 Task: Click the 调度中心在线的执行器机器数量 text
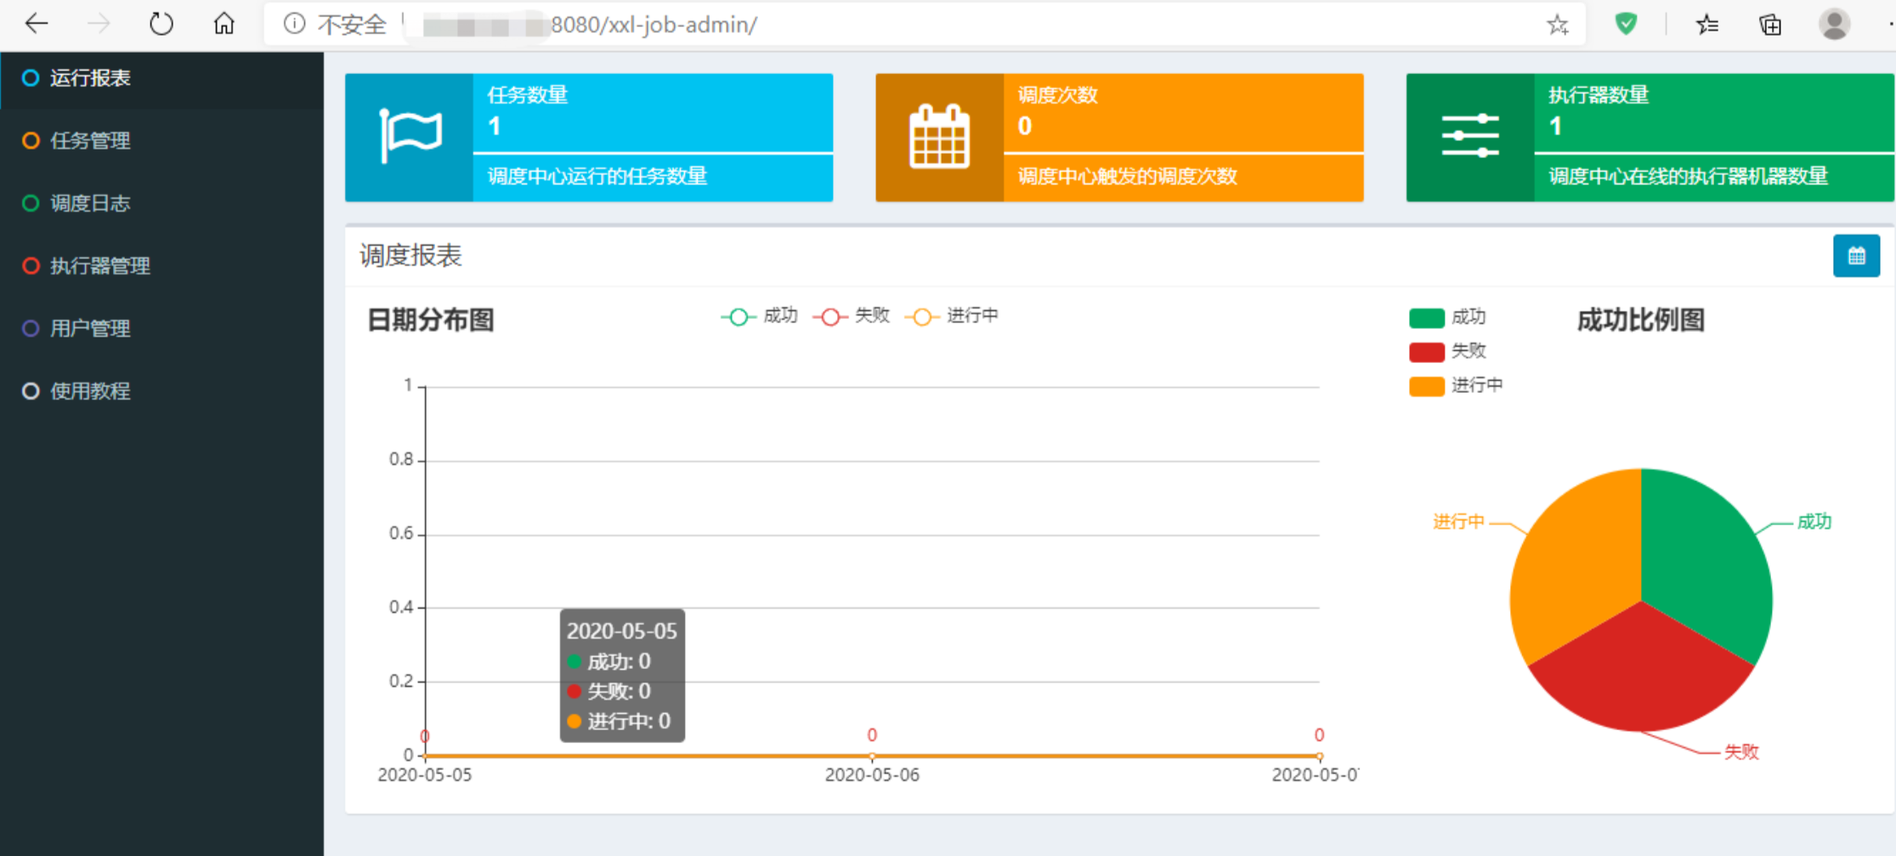pos(1688,177)
